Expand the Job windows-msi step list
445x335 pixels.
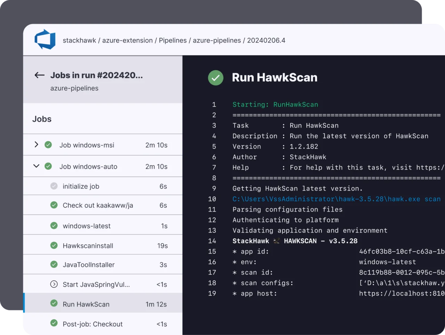37,145
